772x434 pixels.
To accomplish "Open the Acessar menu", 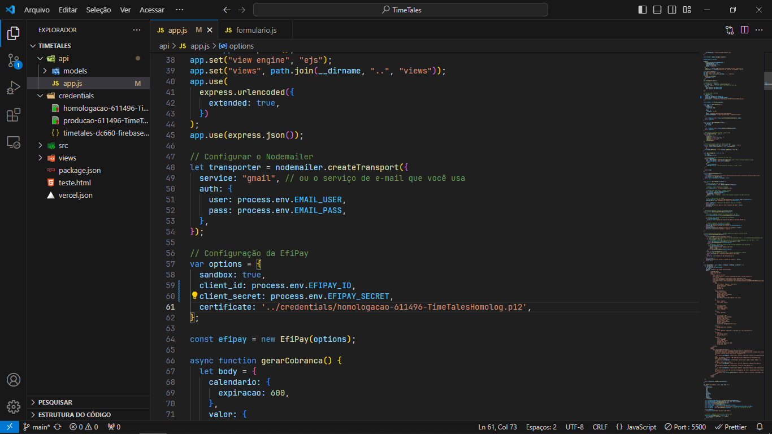I will tap(152, 10).
